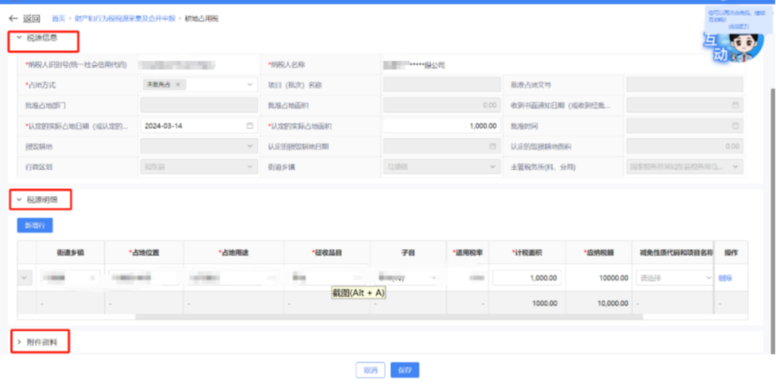This screenshot has width=776, height=386.
Task: Go to 首页 in the breadcrumb
Action: pyautogui.click(x=58, y=18)
